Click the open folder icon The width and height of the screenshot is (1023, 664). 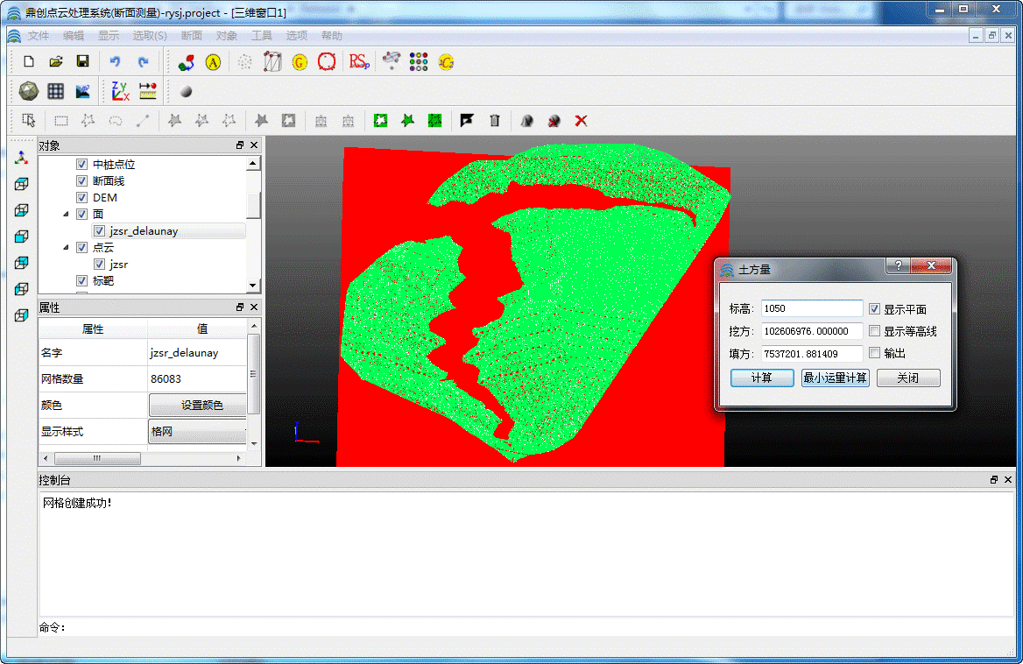click(55, 61)
